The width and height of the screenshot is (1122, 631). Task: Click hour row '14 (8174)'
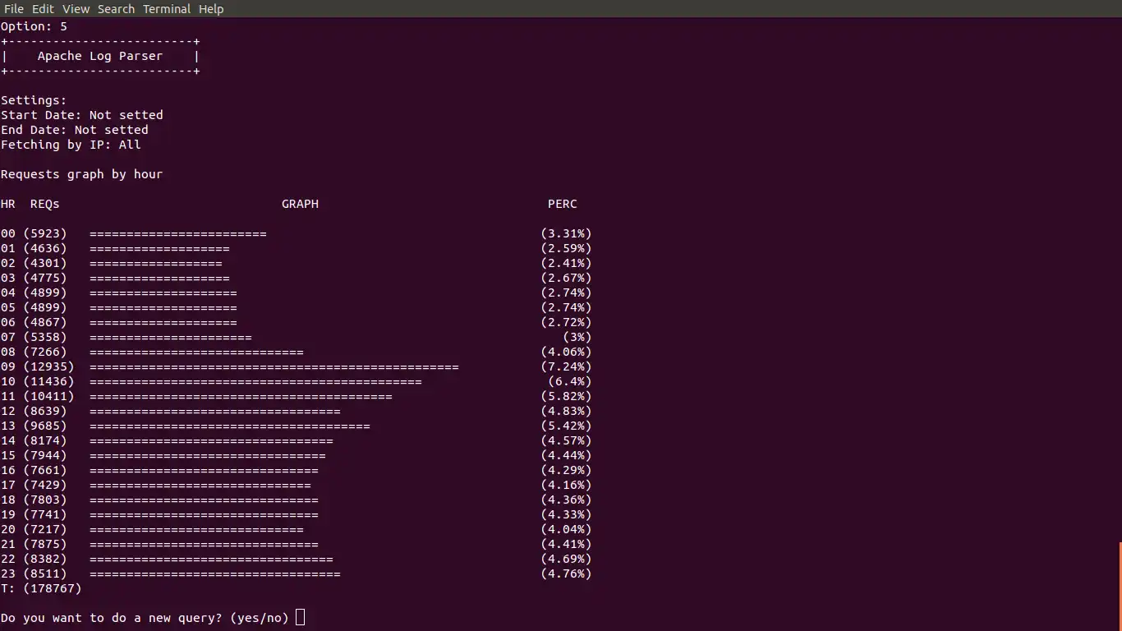[x=297, y=440]
